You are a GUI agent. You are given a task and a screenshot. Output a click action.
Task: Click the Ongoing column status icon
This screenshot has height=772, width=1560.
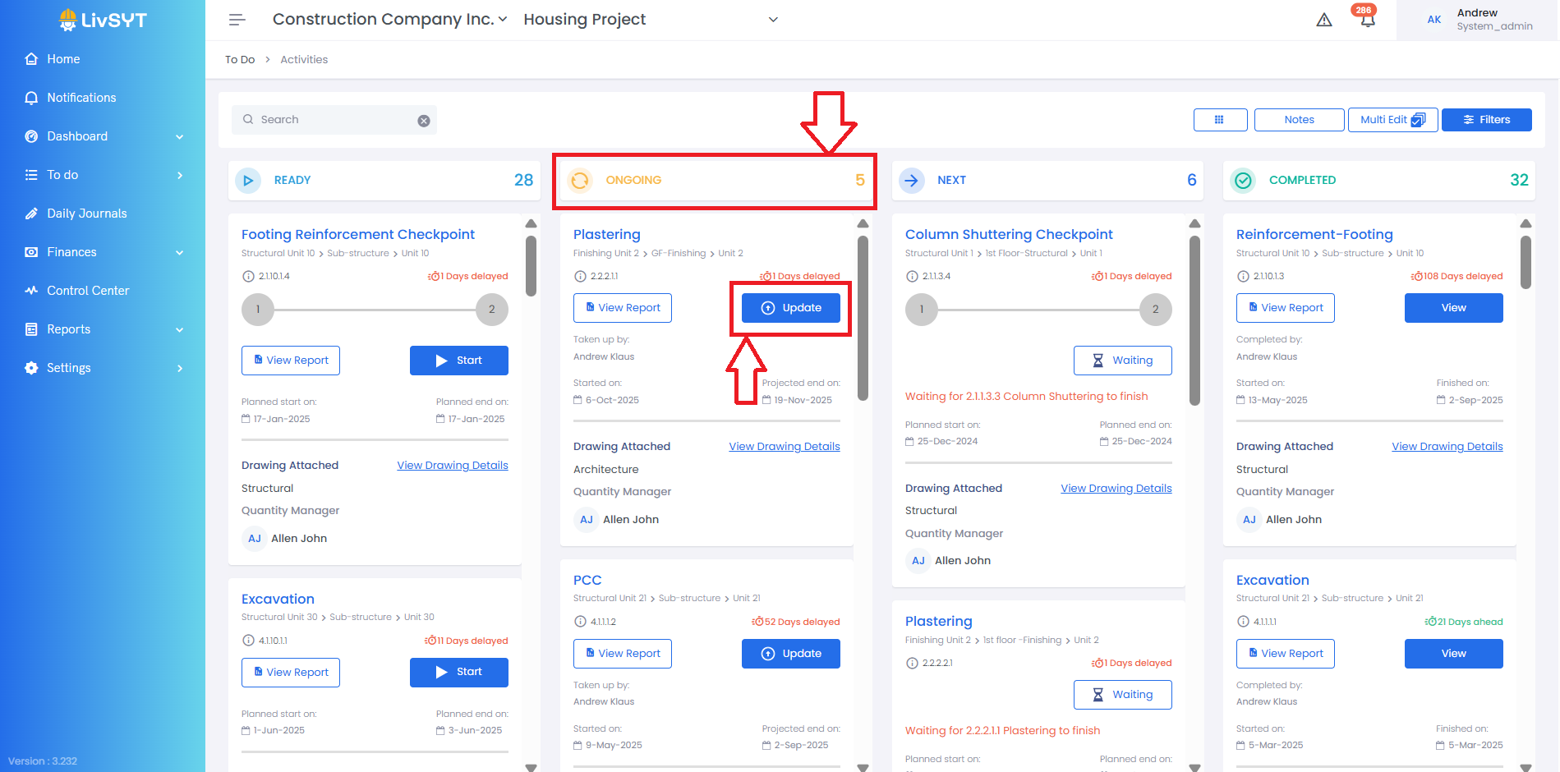coord(580,181)
